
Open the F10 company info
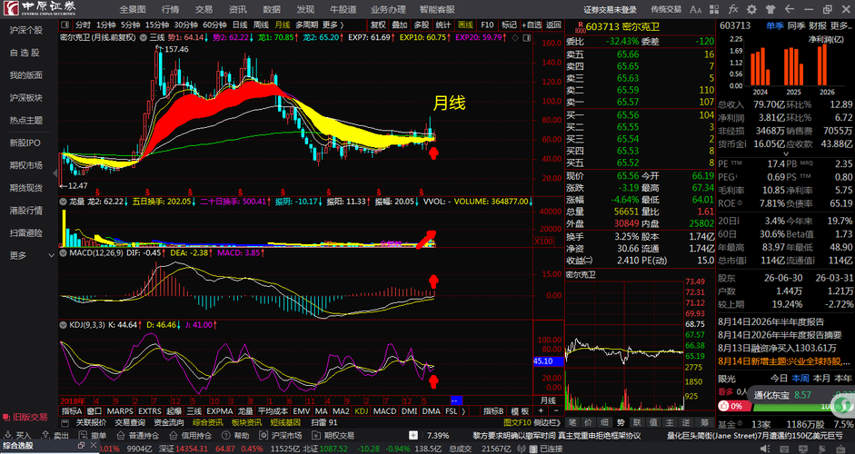(487, 25)
